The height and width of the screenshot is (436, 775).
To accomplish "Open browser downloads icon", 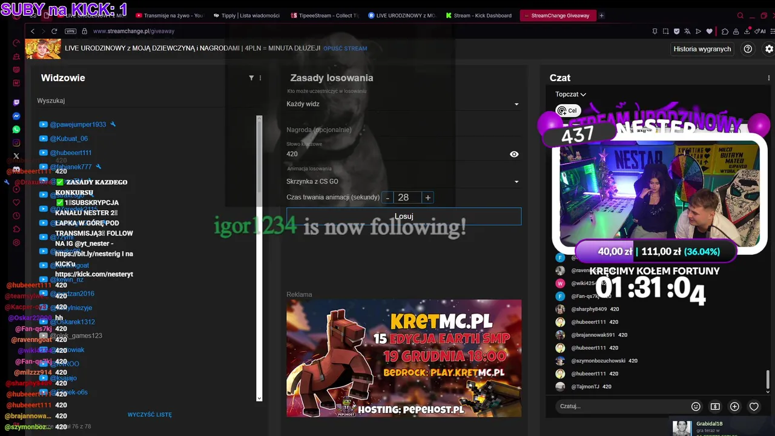I will pyautogui.click(x=747, y=31).
